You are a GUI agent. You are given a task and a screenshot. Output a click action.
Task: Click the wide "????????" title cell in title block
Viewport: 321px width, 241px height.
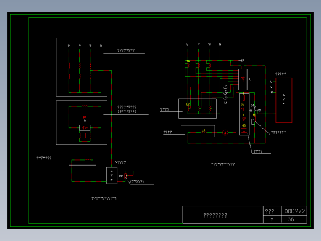[223, 214]
